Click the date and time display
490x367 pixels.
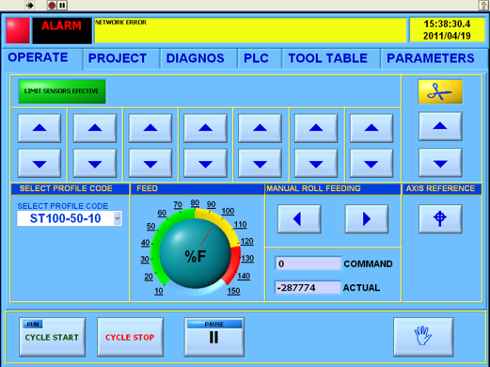(447, 30)
